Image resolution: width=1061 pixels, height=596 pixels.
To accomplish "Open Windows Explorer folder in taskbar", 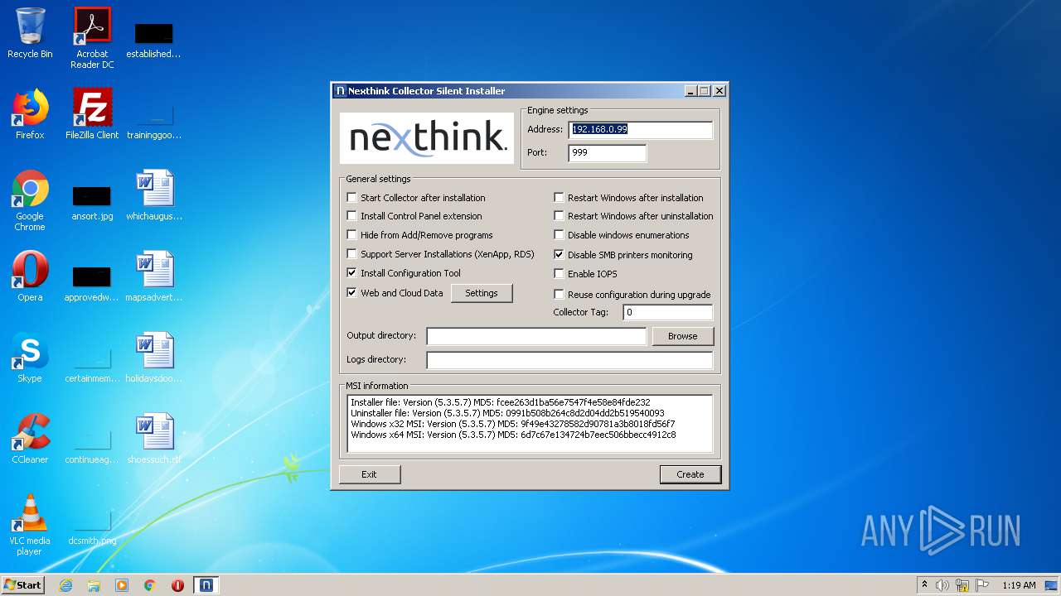I will point(94,585).
